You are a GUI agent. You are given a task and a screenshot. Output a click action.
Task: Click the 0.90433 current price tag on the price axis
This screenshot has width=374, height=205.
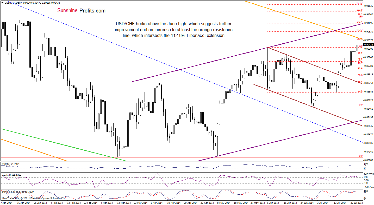pyautogui.click(x=368, y=45)
